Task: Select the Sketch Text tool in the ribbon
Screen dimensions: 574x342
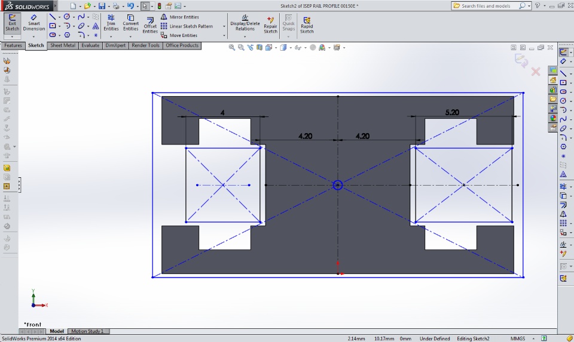Action: click(x=96, y=26)
